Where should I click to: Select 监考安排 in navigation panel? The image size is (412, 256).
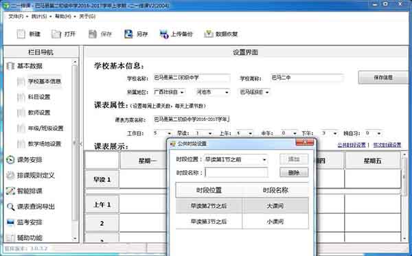(x=30, y=222)
